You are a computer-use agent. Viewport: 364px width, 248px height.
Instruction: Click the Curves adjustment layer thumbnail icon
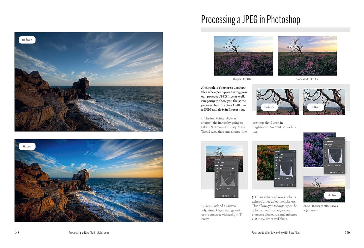point(219,162)
